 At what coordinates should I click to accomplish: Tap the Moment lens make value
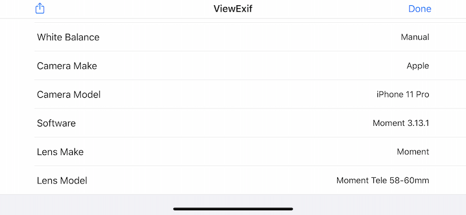tap(413, 152)
